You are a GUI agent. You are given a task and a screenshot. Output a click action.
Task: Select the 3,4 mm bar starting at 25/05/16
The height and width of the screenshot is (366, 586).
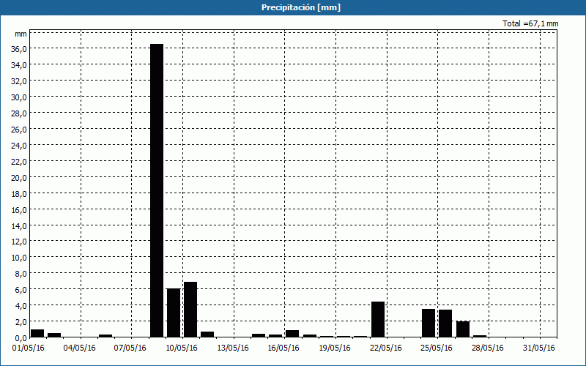click(445, 324)
